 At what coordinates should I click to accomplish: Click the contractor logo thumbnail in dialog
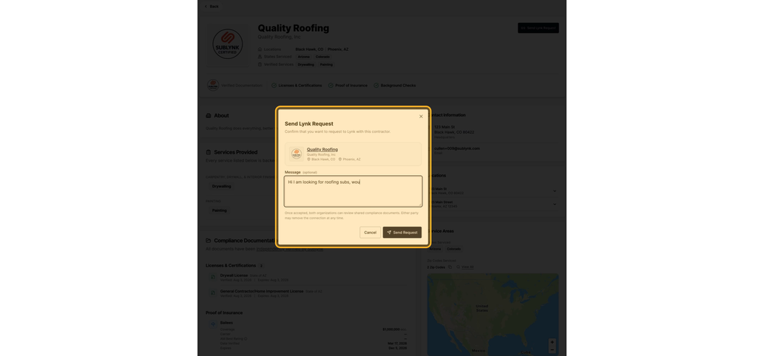[297, 154]
